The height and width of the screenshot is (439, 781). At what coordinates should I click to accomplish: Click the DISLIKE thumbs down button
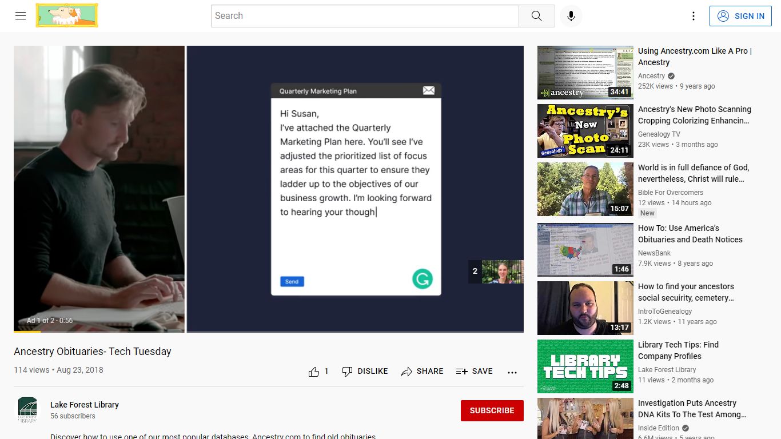(x=365, y=372)
